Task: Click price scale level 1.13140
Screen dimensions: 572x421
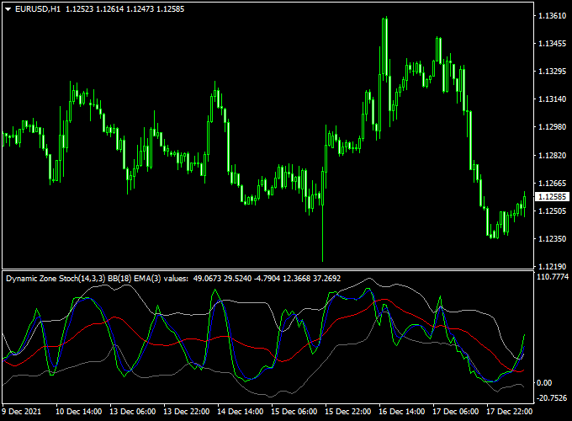Action: click(x=553, y=99)
